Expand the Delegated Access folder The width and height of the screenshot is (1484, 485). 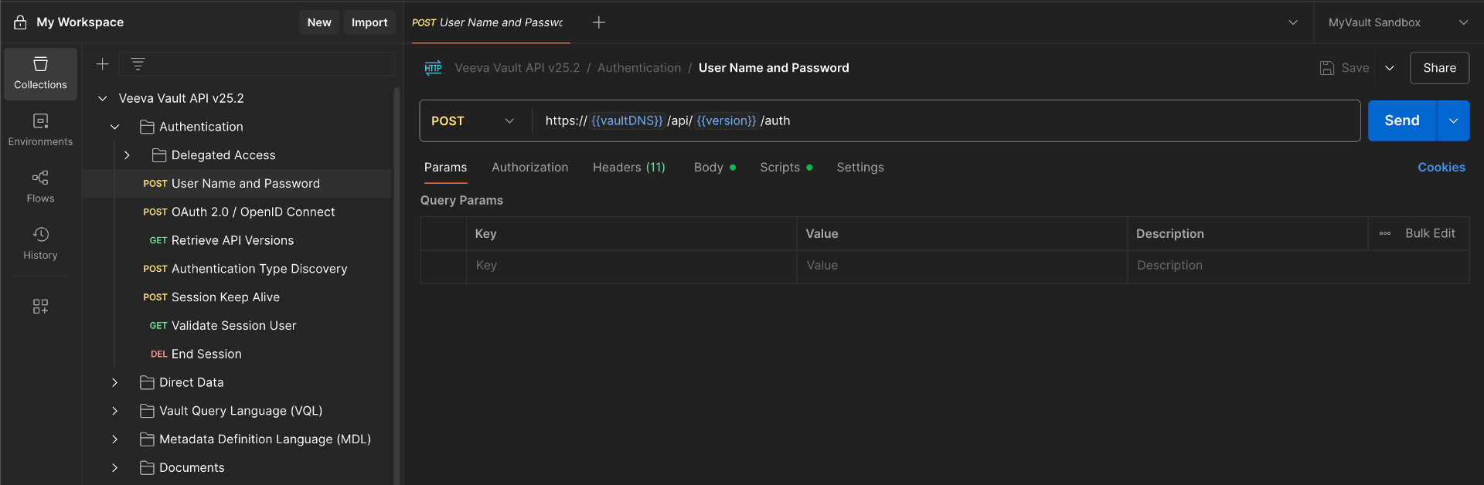click(x=128, y=155)
